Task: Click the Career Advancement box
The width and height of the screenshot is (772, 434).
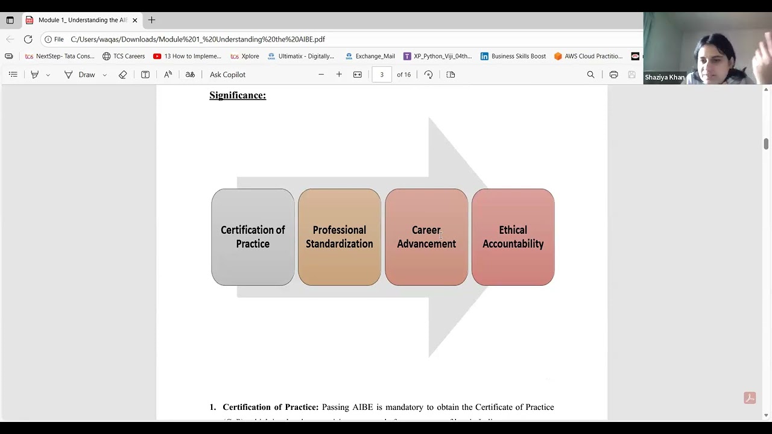Action: 426,237
